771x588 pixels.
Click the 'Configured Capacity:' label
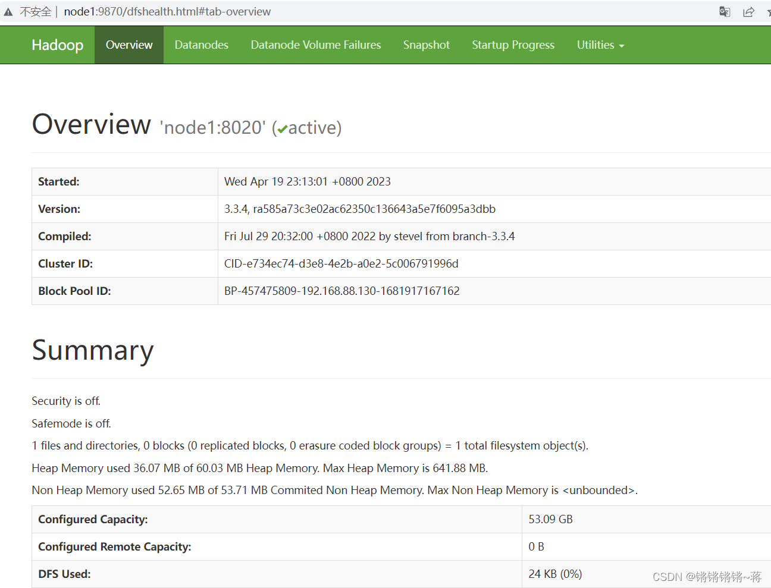(x=93, y=520)
